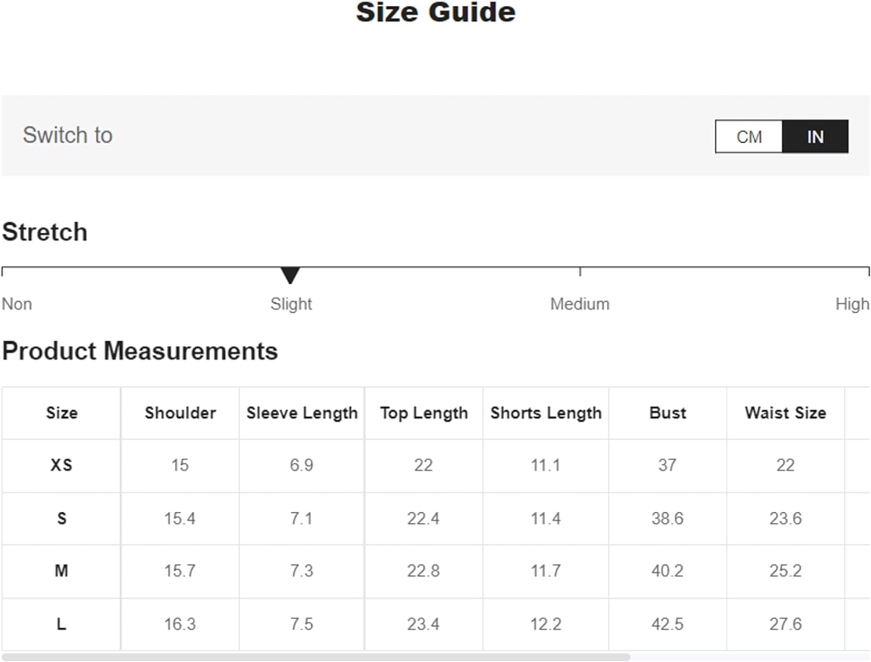
Task: Click the Shorts Length column header
Action: (x=546, y=413)
